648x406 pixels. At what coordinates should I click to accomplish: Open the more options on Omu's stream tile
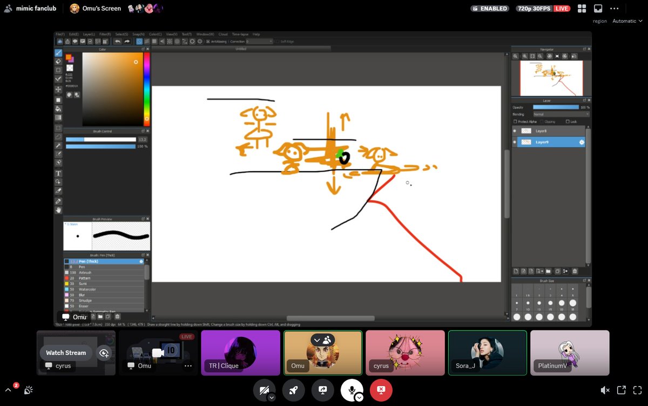point(188,366)
